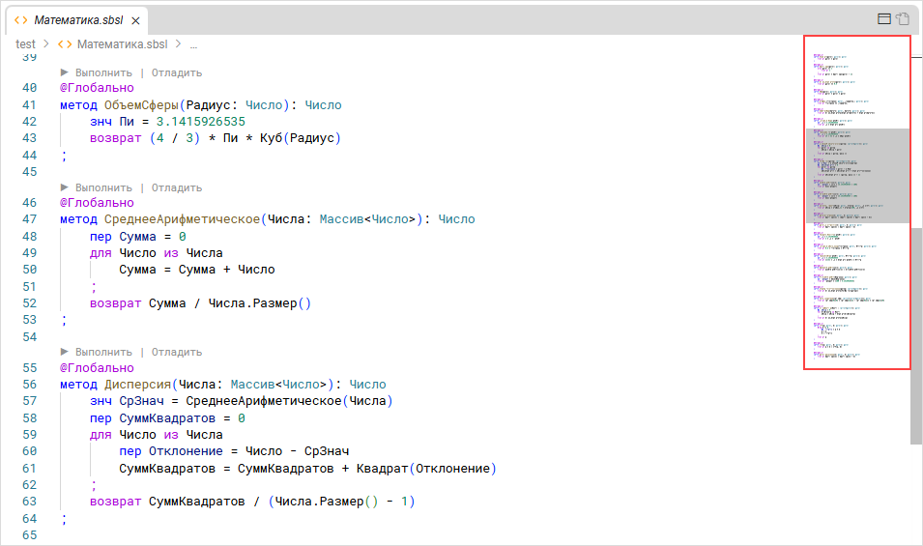The height and width of the screenshot is (546, 923).
Task: Click line number 47 in the gutter
Action: (28, 219)
